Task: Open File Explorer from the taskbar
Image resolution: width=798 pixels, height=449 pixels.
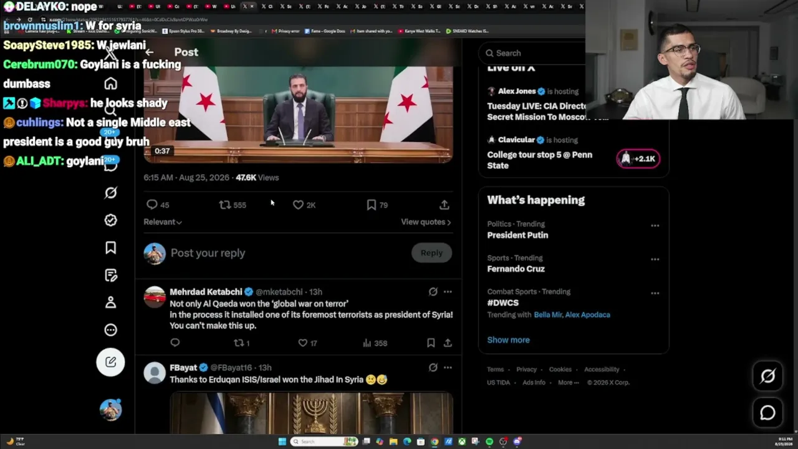Action: tap(393, 442)
